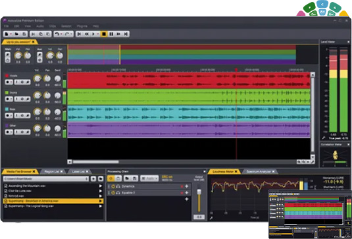Screen dimensions: 352x239
Task: Open the Session menu
Action: (x=66, y=26)
